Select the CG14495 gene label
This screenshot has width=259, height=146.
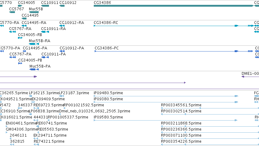pos(30,15)
